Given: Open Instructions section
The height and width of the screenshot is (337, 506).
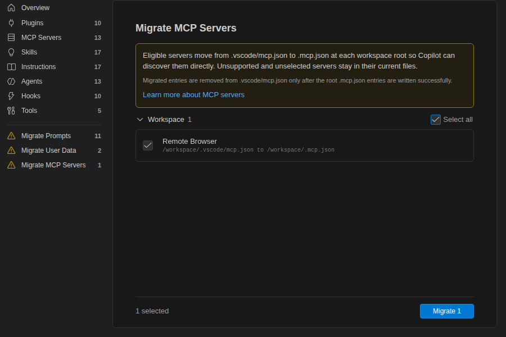Looking at the screenshot, I should 54,67.
